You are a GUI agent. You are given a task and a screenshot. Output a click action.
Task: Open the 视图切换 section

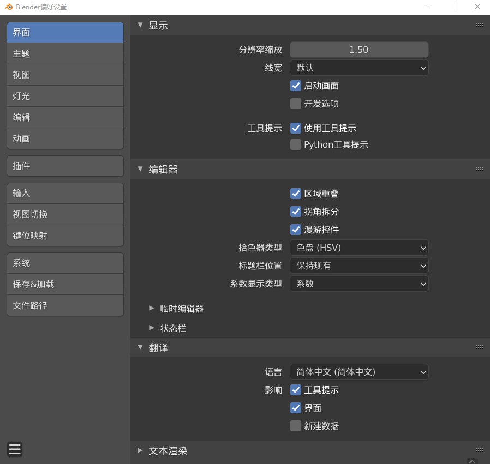click(x=65, y=214)
